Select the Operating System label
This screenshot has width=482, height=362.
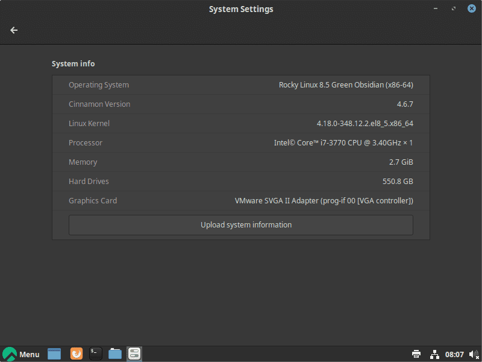point(99,85)
